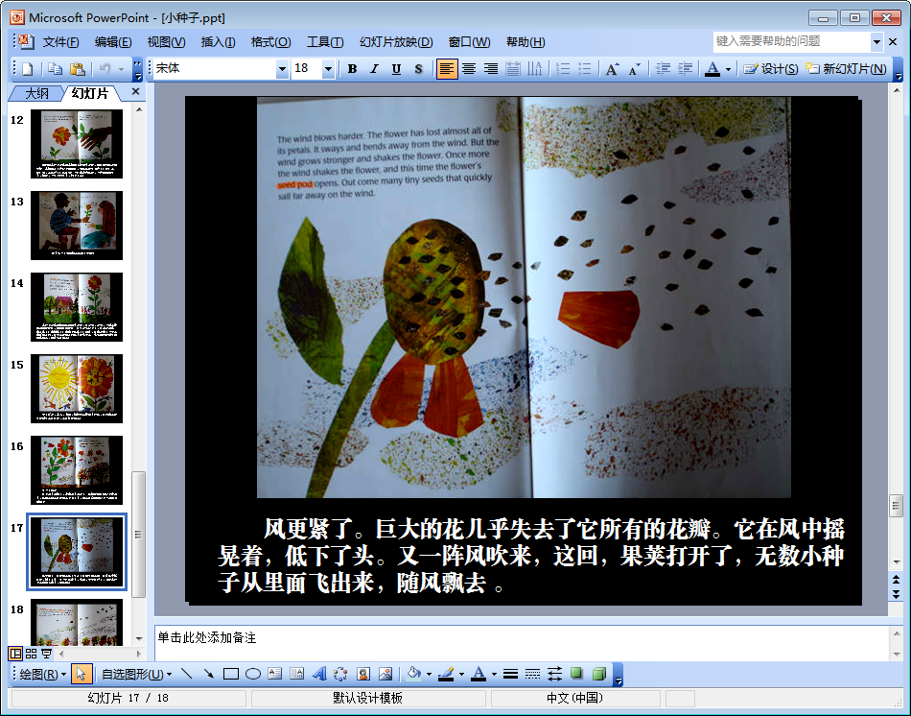Image resolution: width=911 pixels, height=716 pixels.
Task: Select the Arrow drawing tool
Action: pyautogui.click(x=209, y=674)
